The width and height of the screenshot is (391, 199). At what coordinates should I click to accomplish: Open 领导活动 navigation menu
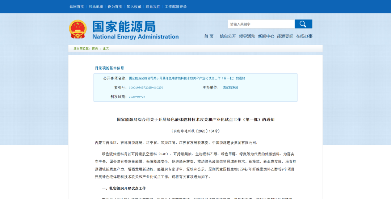click(247, 36)
